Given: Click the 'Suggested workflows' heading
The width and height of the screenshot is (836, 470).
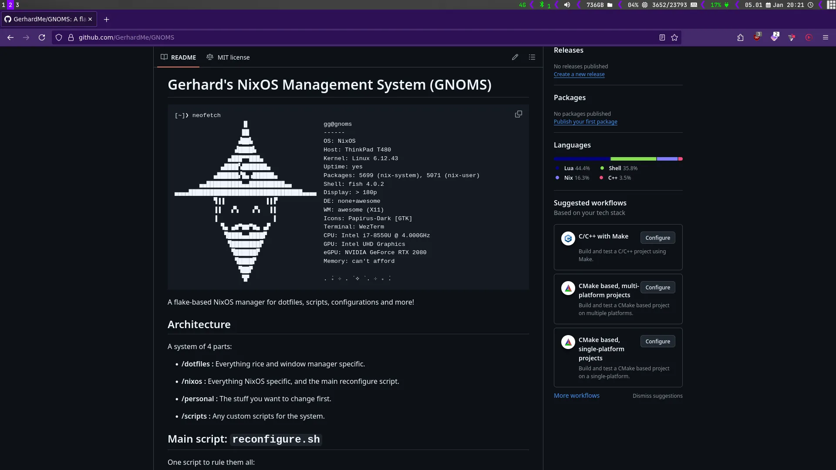Looking at the screenshot, I should pyautogui.click(x=590, y=203).
